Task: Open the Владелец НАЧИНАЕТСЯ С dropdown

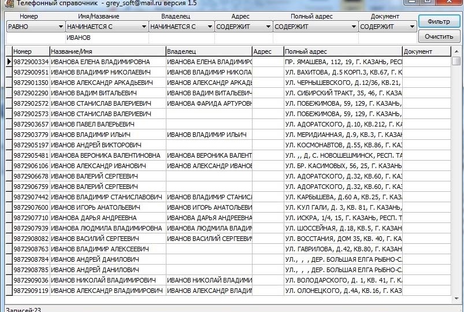Action: [181, 27]
